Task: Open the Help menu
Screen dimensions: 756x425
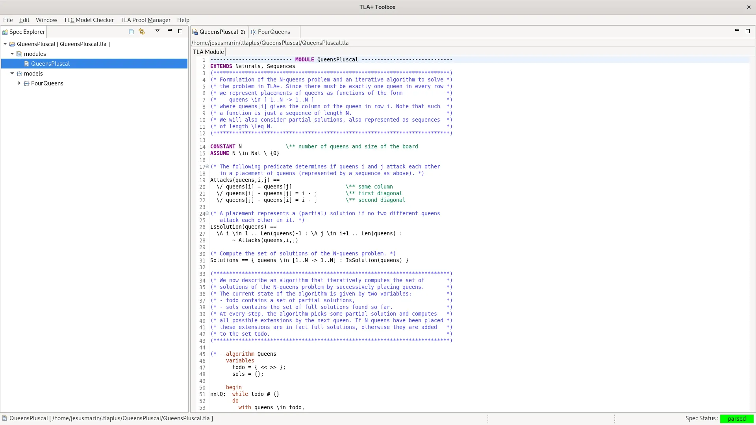Action: coord(183,20)
